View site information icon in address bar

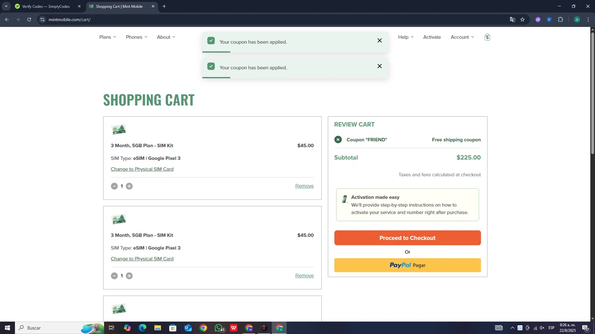point(42,19)
